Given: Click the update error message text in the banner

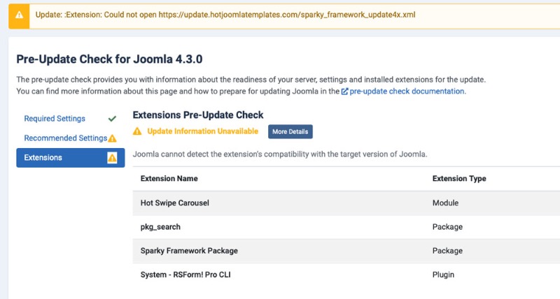Looking at the screenshot, I should click(x=225, y=15).
